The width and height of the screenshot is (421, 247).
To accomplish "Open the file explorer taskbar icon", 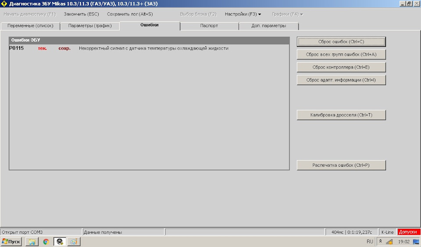I will [32, 242].
